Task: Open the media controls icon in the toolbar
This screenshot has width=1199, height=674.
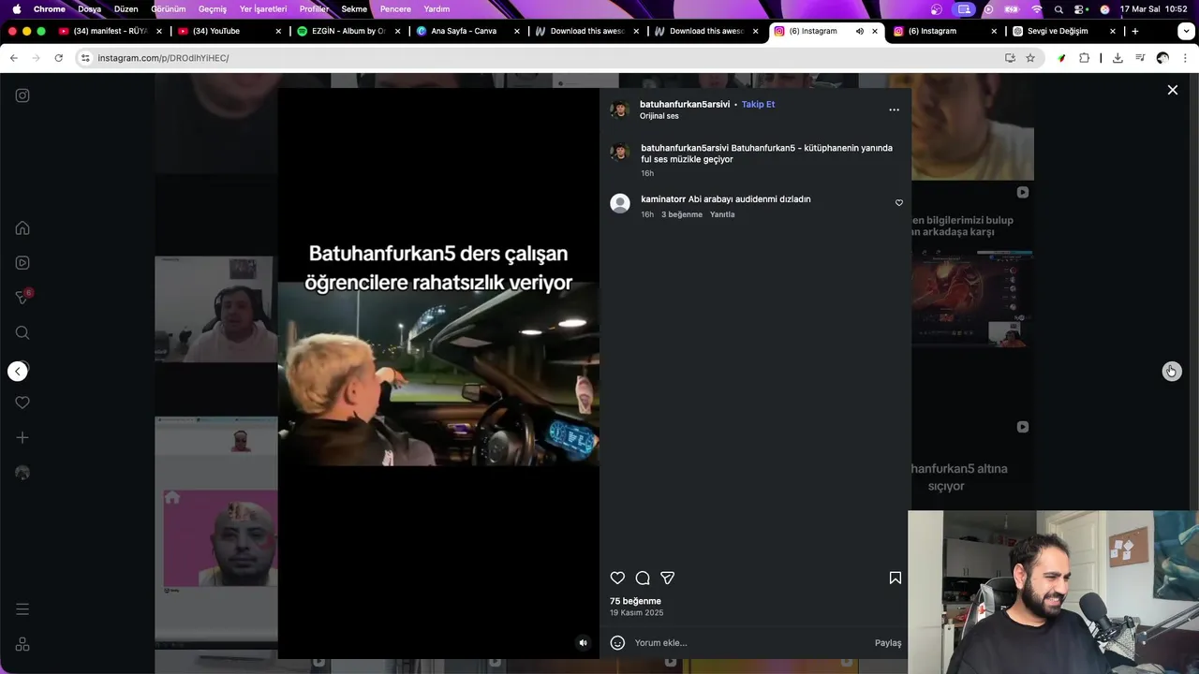Action: coord(1140,58)
